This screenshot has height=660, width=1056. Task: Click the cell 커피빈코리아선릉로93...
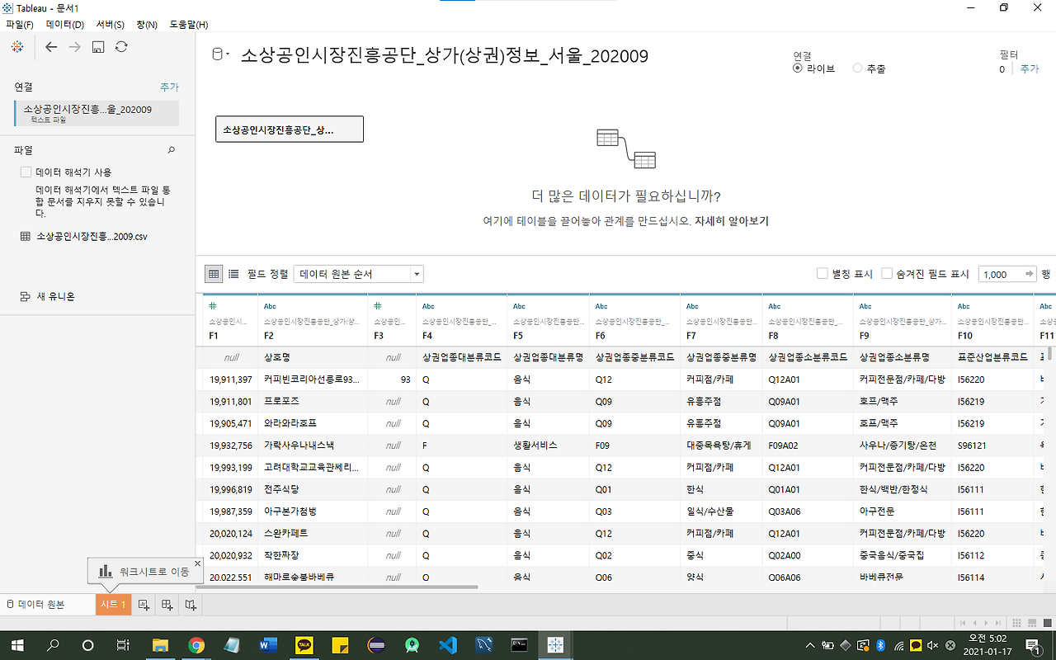312,379
